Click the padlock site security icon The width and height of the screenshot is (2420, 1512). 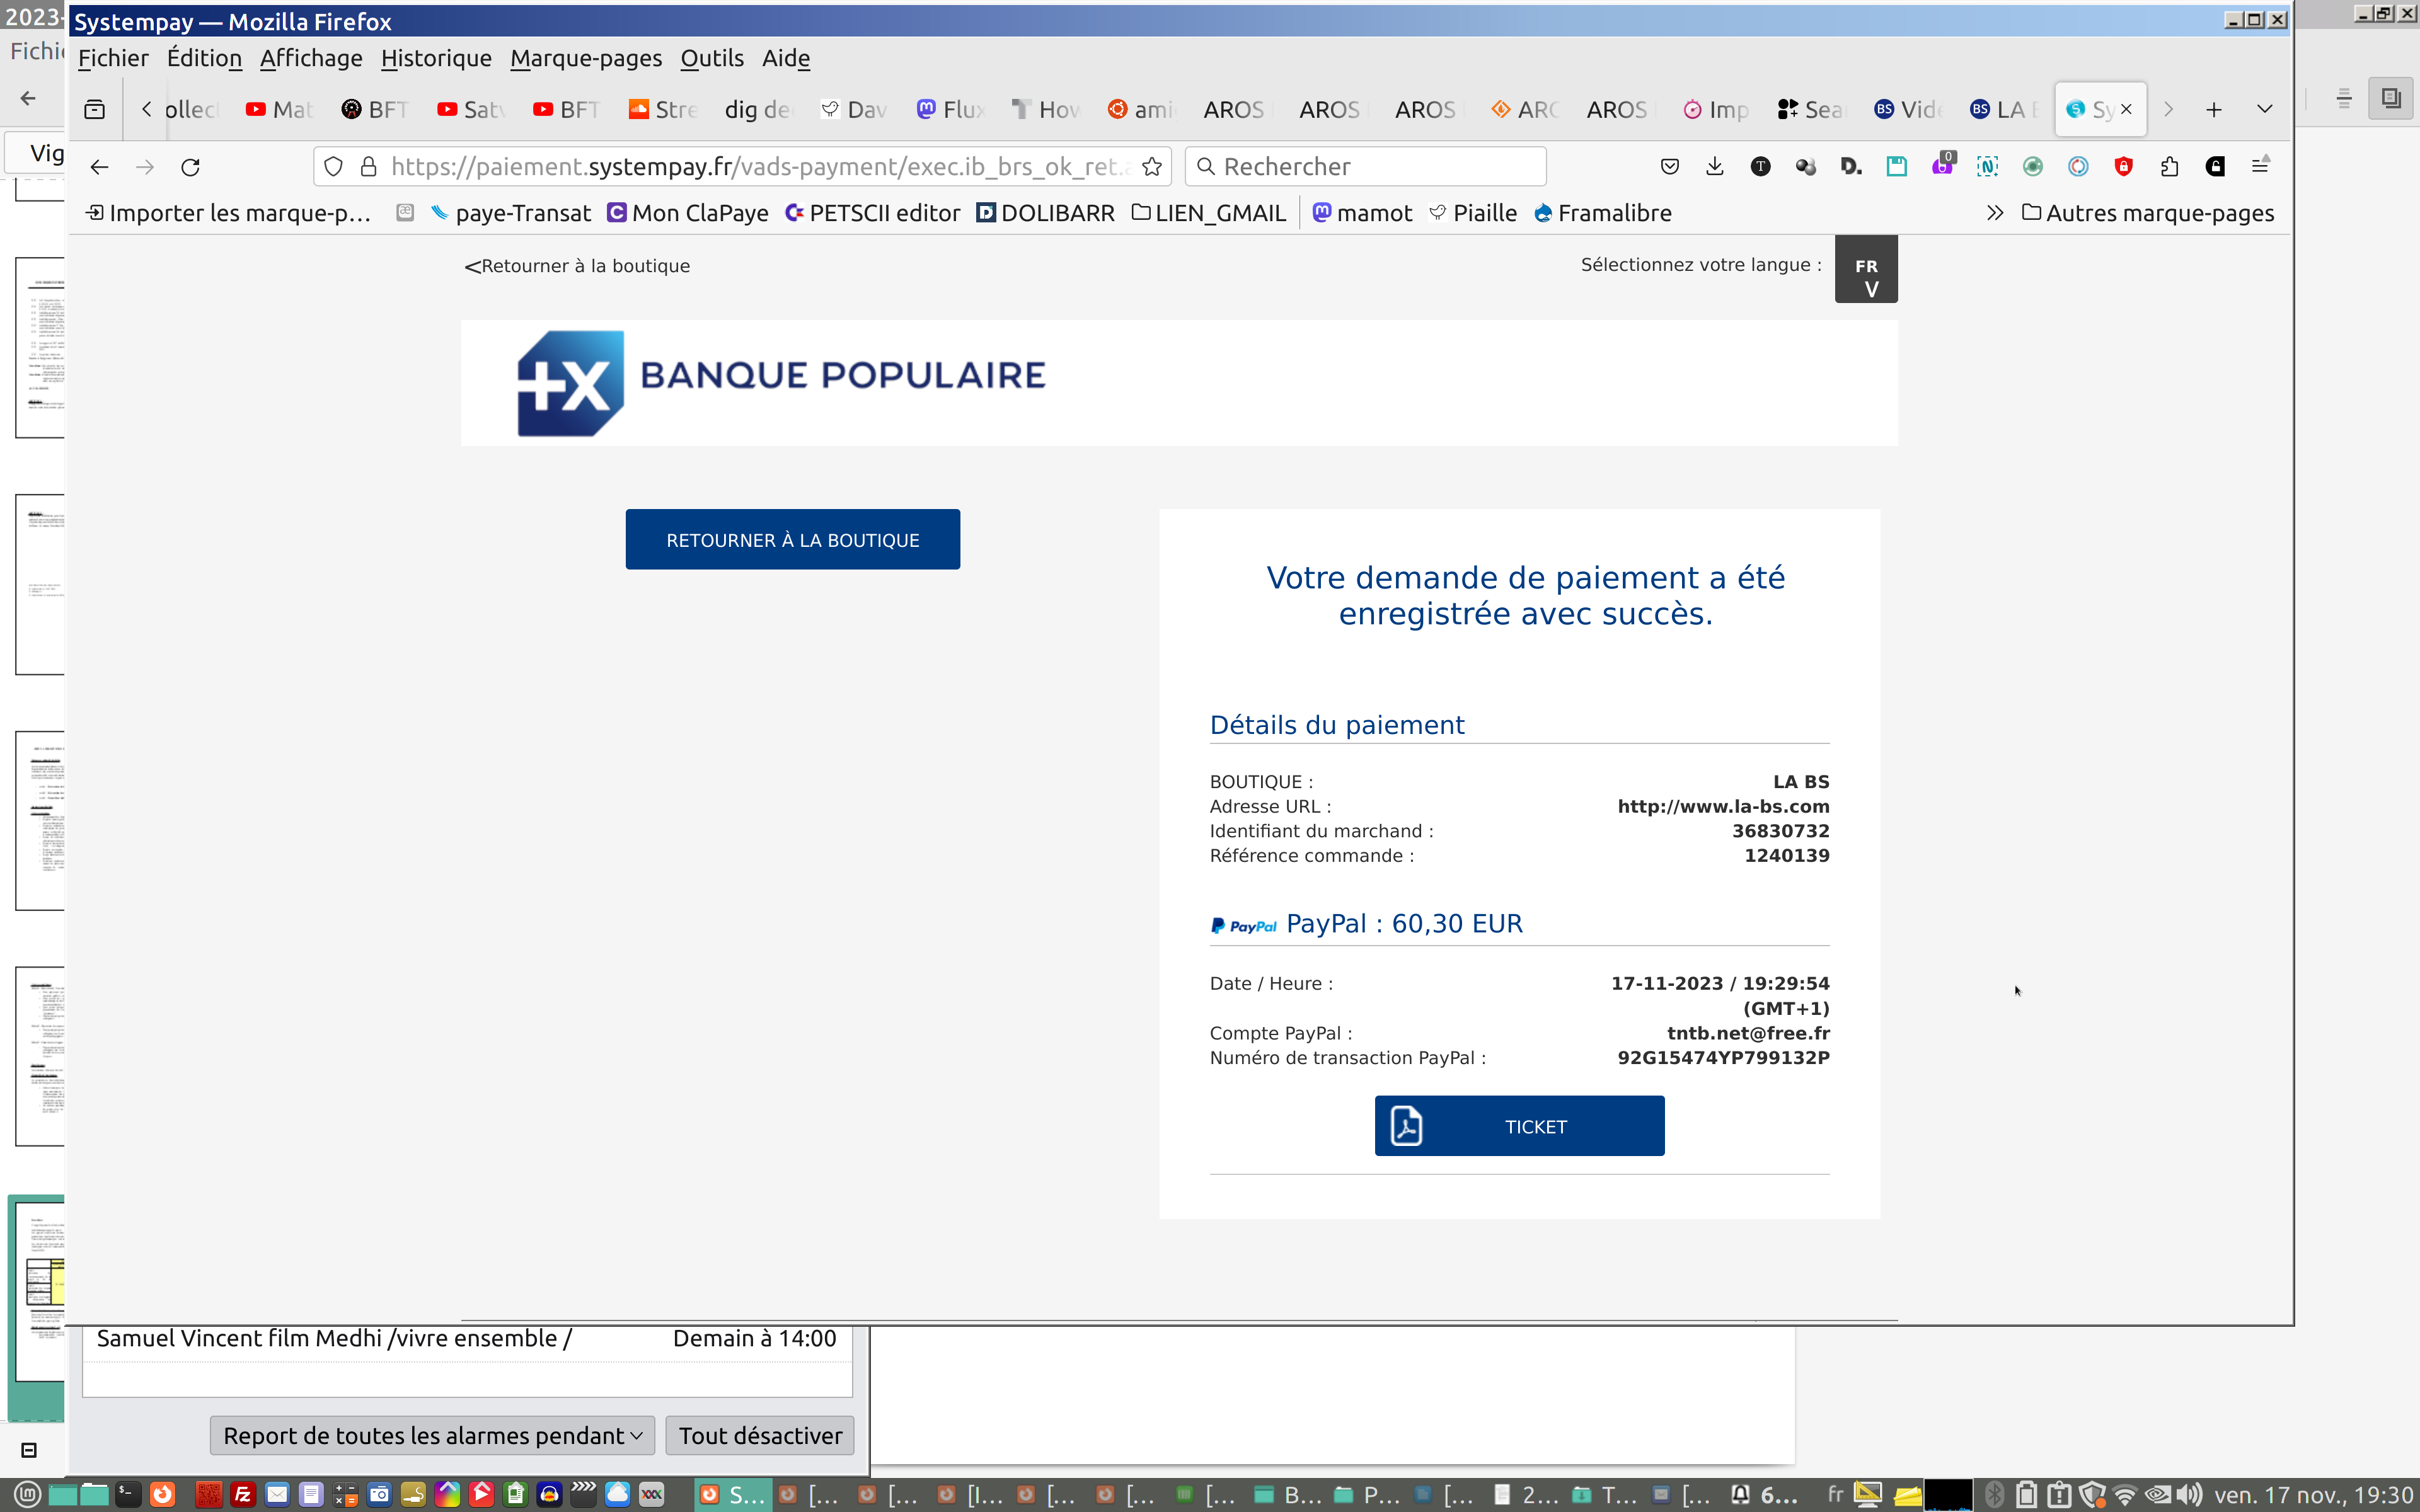(369, 167)
